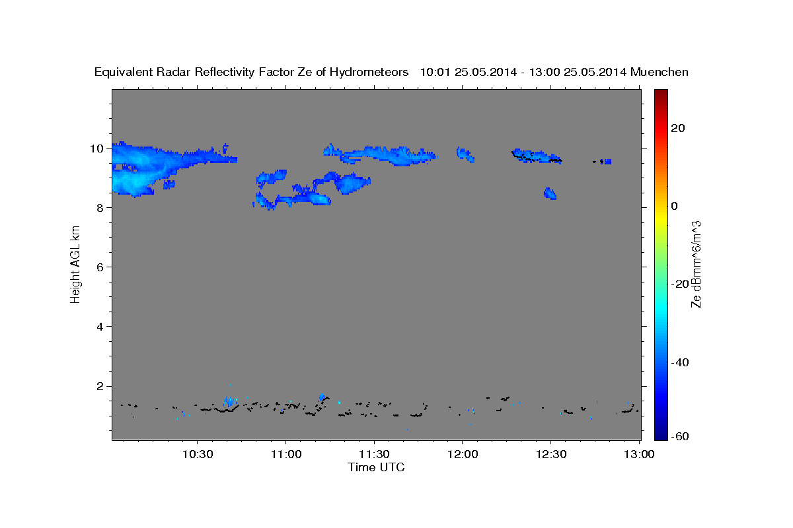Click the 'Height AGL km' axis label
The image size is (793, 528).
click(x=75, y=265)
